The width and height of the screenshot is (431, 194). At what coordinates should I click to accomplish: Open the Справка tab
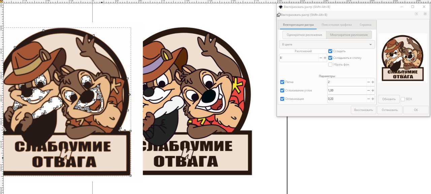point(365,25)
